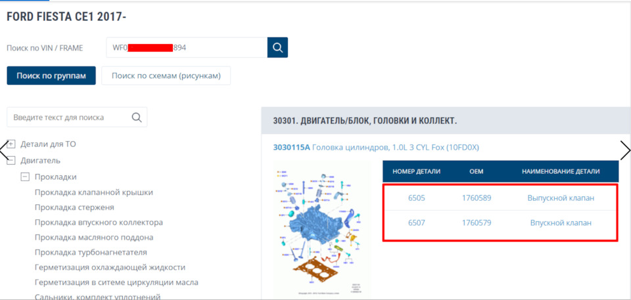Click part number 6507
The width and height of the screenshot is (631, 300).
pos(417,223)
